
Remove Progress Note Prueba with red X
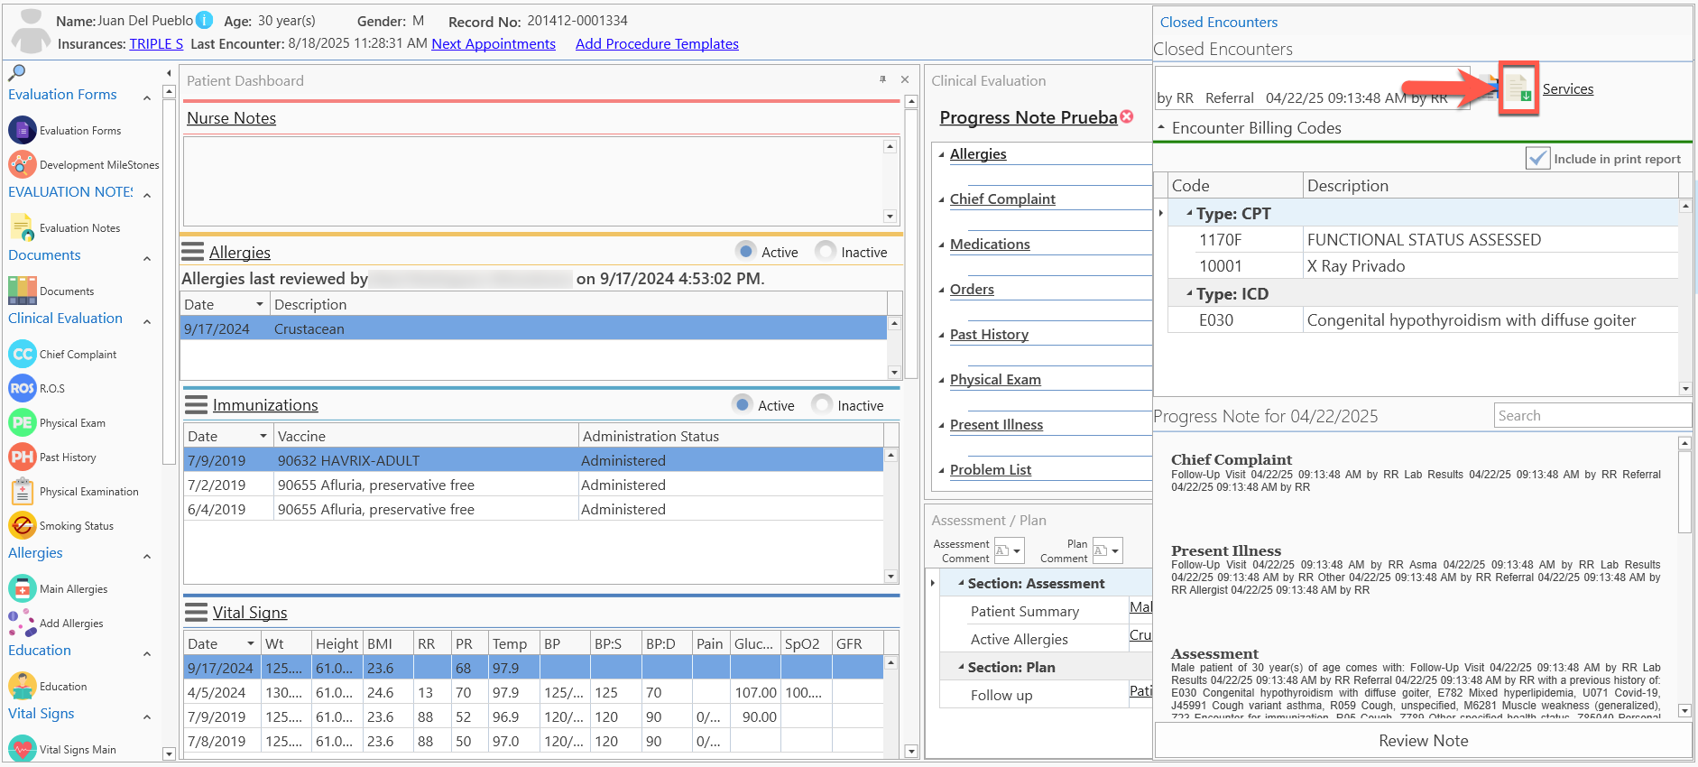1127,116
